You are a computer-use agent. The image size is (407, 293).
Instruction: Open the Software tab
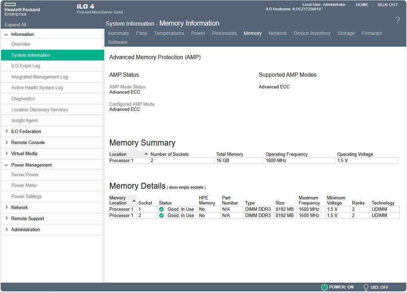tap(118, 42)
